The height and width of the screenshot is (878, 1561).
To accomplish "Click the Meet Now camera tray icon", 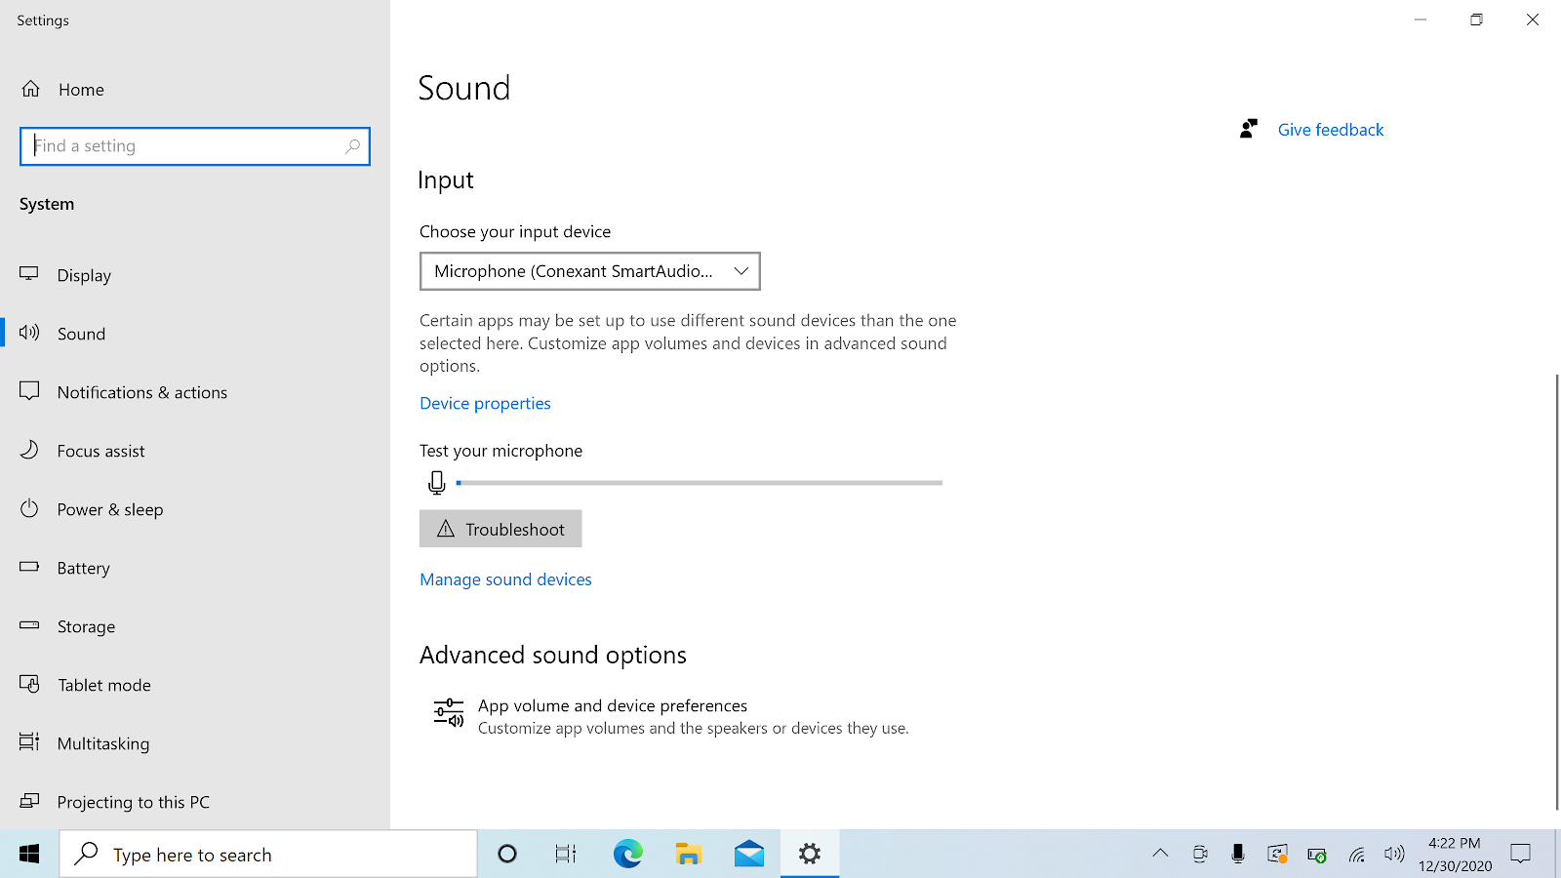I will click(1200, 855).
